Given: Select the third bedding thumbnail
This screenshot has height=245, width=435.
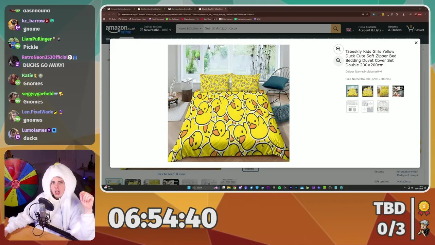Looking at the screenshot, I should 383,91.
